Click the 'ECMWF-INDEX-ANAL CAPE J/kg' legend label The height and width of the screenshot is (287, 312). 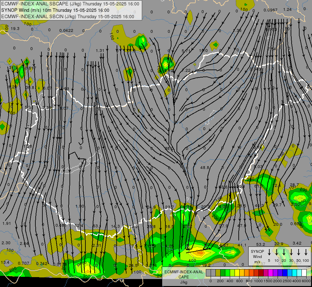[x=184, y=277]
